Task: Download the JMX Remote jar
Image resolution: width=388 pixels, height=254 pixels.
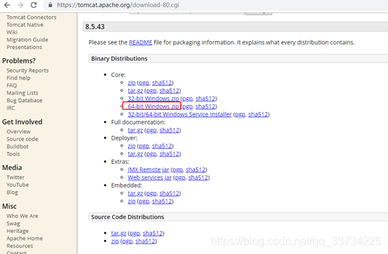Action: tap(148, 169)
